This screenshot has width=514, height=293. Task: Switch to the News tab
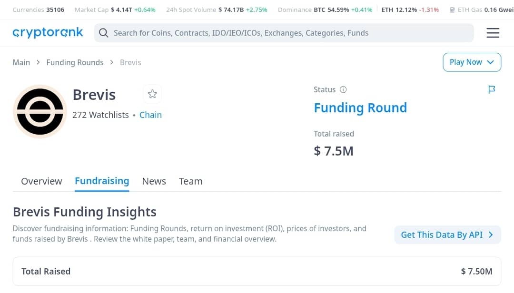[x=154, y=181]
